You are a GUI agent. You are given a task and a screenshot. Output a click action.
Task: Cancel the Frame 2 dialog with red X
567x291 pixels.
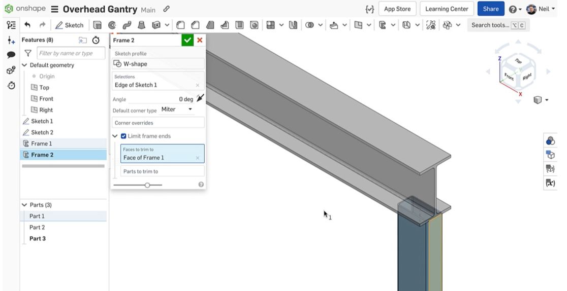click(200, 40)
